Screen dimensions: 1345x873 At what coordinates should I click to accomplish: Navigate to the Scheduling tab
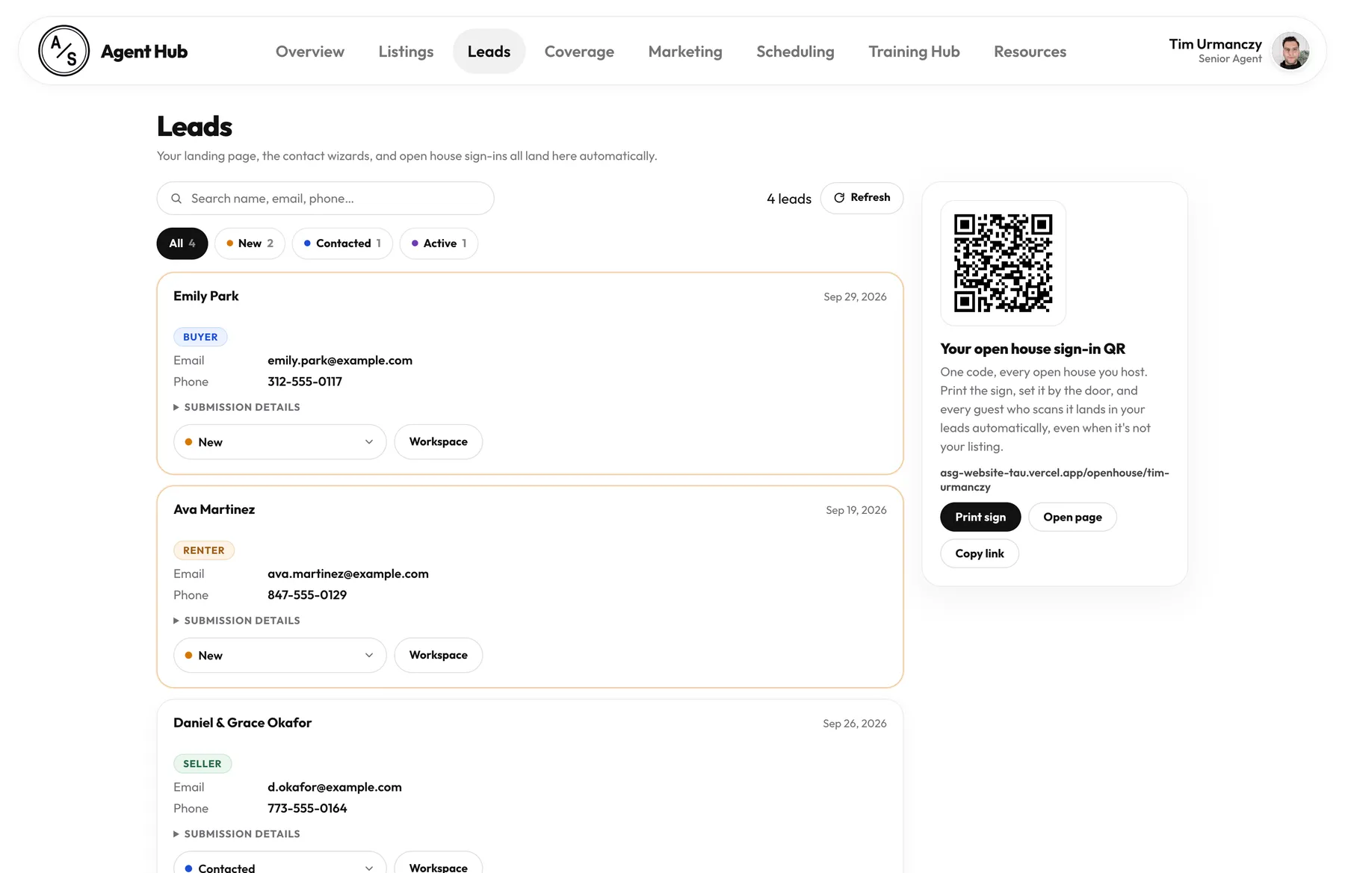pos(795,52)
